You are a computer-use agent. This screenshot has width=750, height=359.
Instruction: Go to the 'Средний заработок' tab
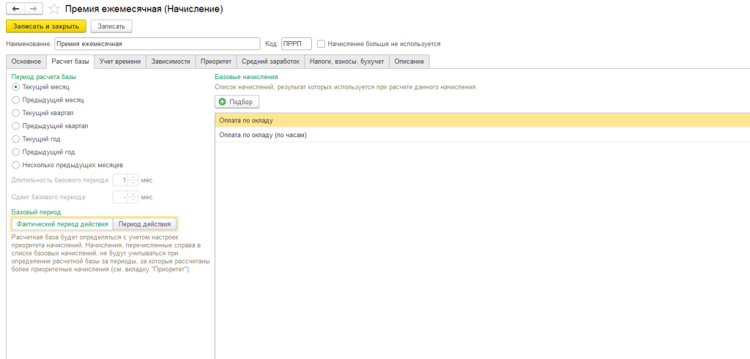tap(270, 62)
